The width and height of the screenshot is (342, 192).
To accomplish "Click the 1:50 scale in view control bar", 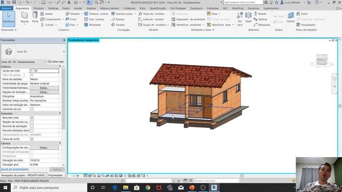I will (x=76, y=175).
